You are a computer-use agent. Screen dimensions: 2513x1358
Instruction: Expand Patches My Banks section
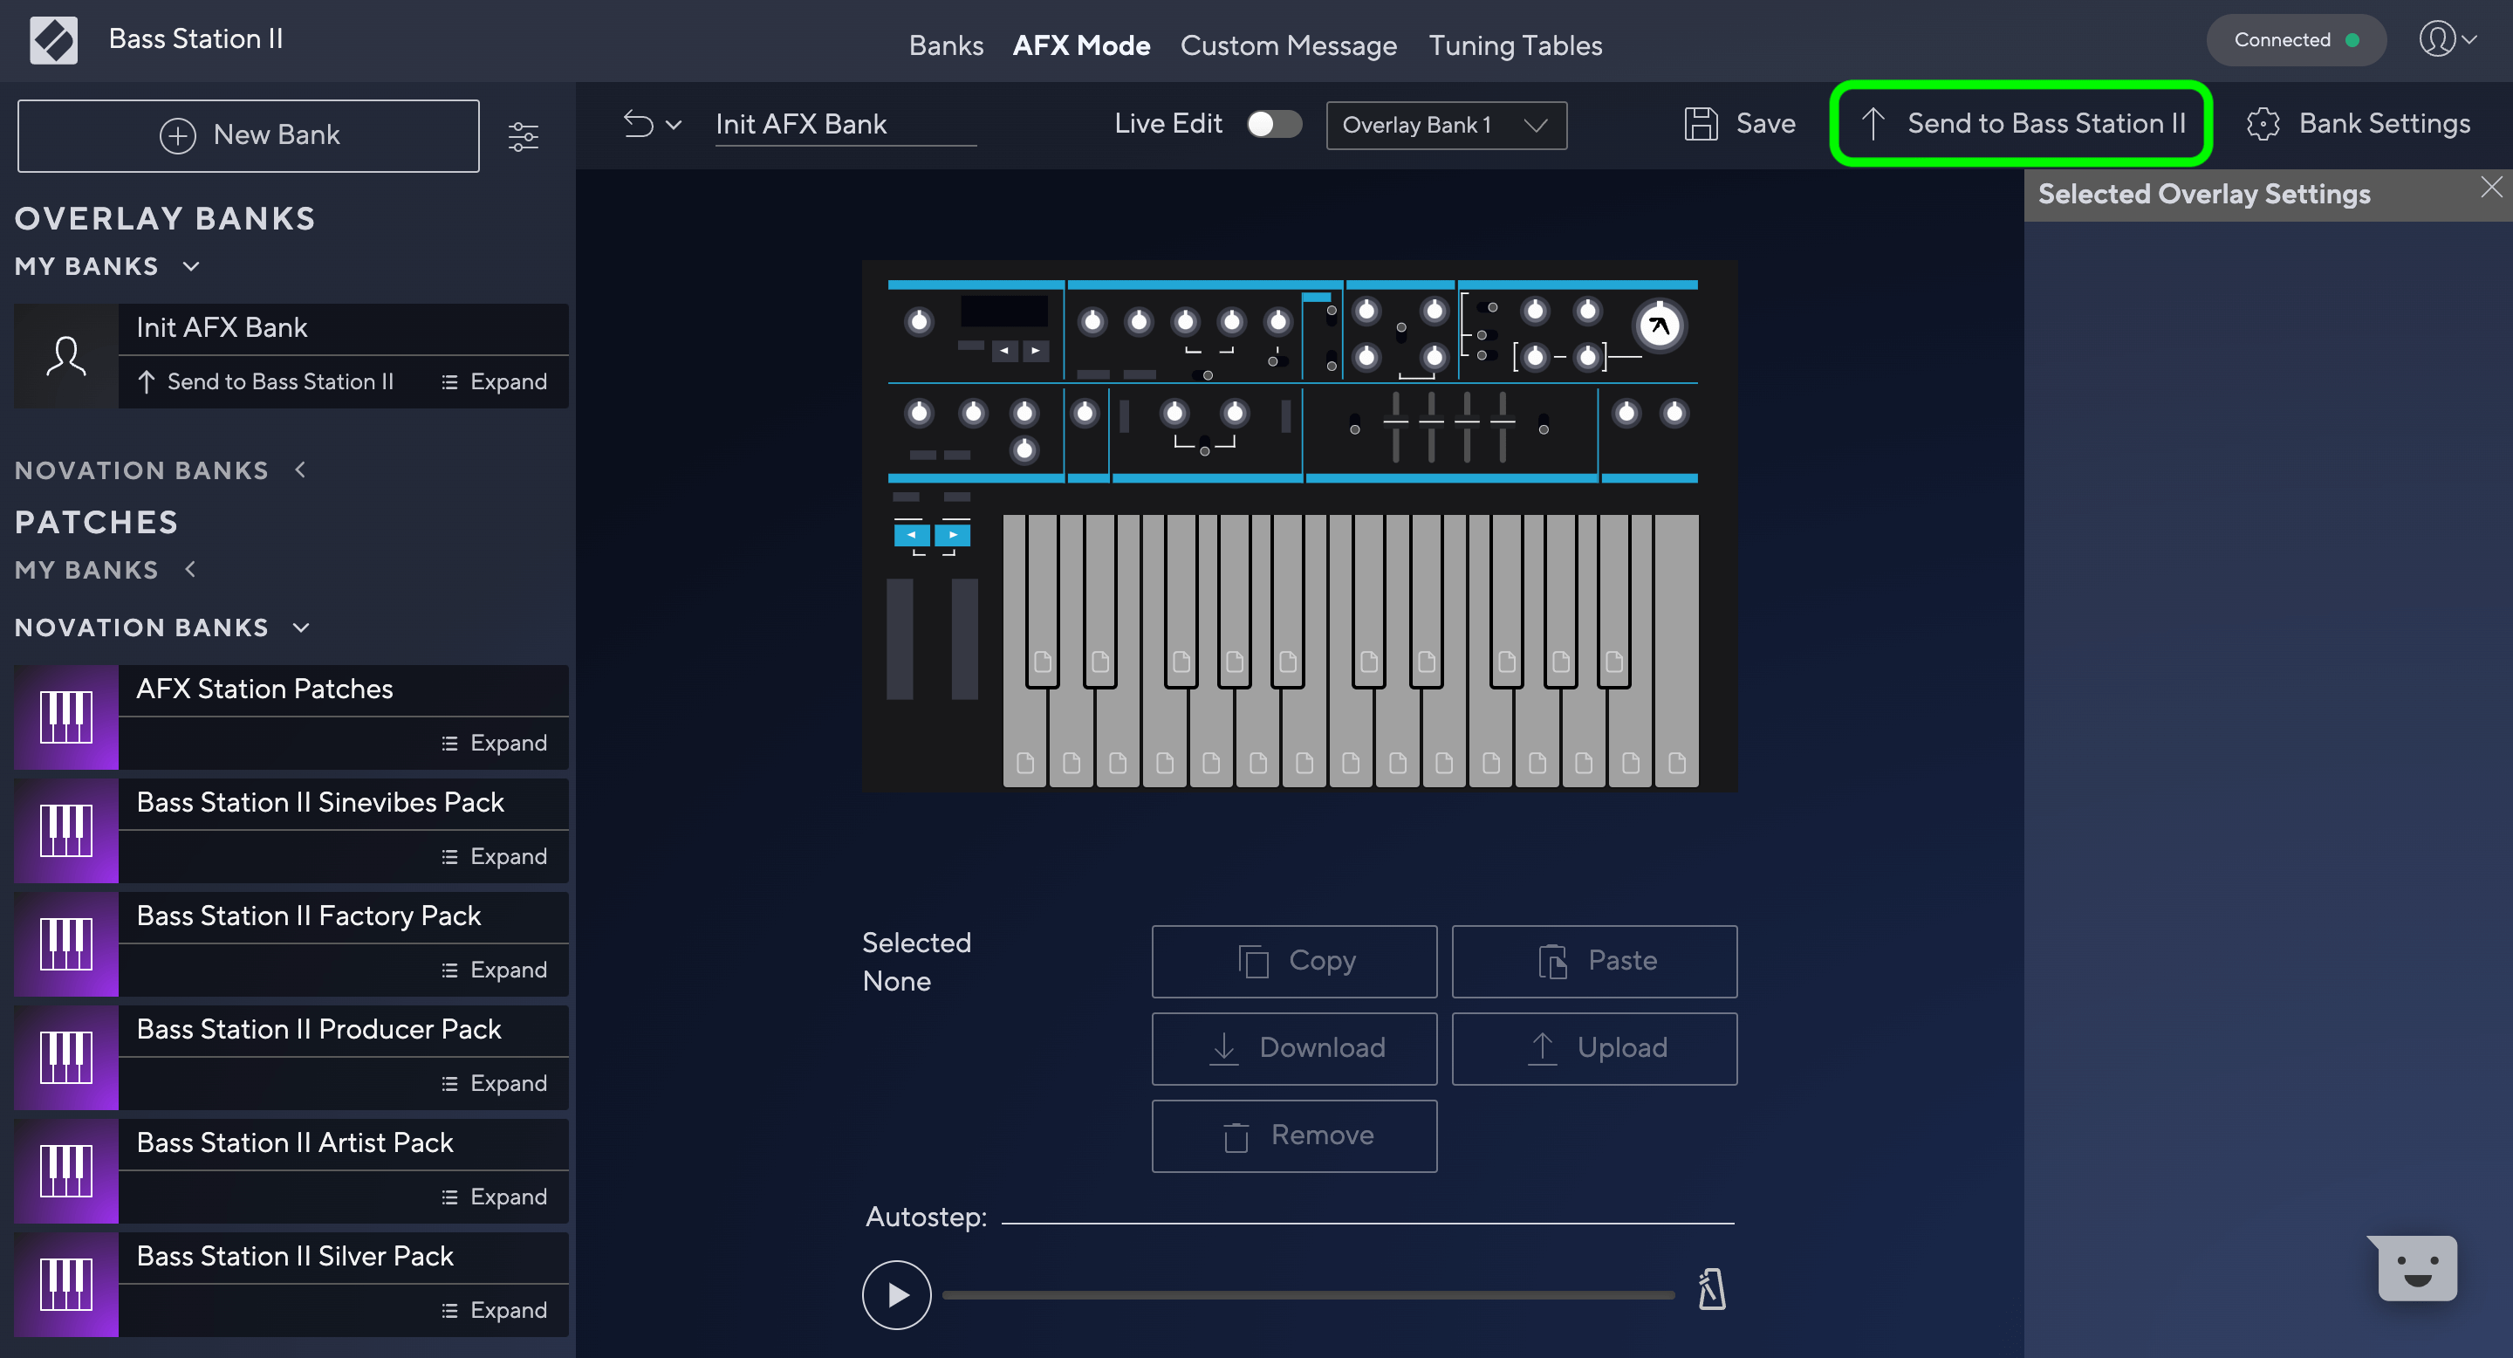[x=190, y=570]
